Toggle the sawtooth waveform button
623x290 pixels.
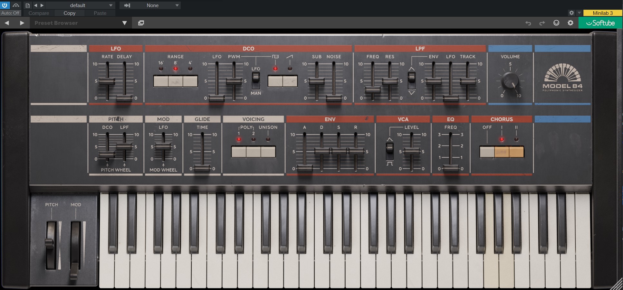(x=290, y=81)
